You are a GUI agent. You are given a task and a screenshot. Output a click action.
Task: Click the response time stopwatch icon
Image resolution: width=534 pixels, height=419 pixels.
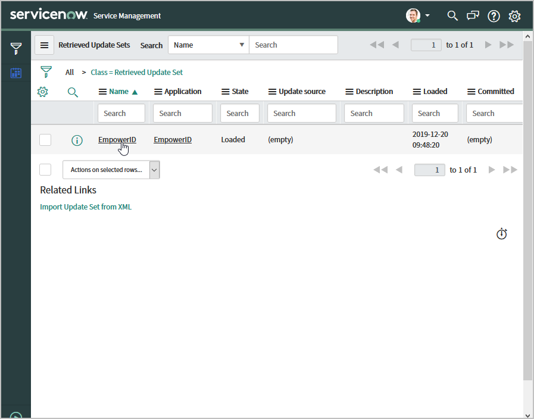click(502, 234)
